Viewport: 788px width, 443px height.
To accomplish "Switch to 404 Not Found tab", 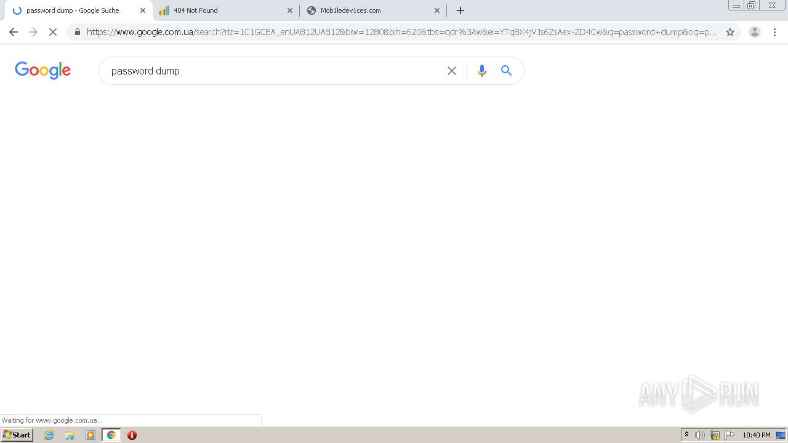I will [x=226, y=10].
